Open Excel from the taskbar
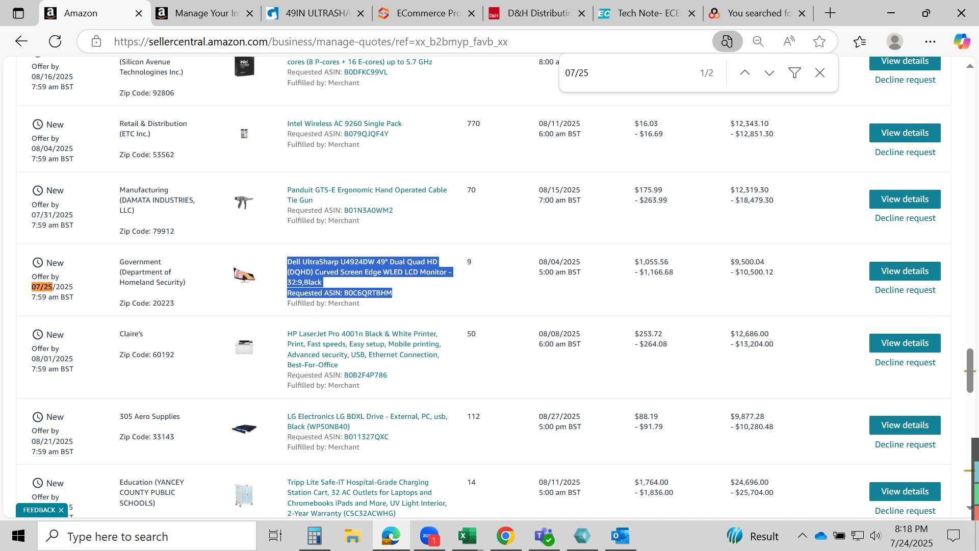 467,536
